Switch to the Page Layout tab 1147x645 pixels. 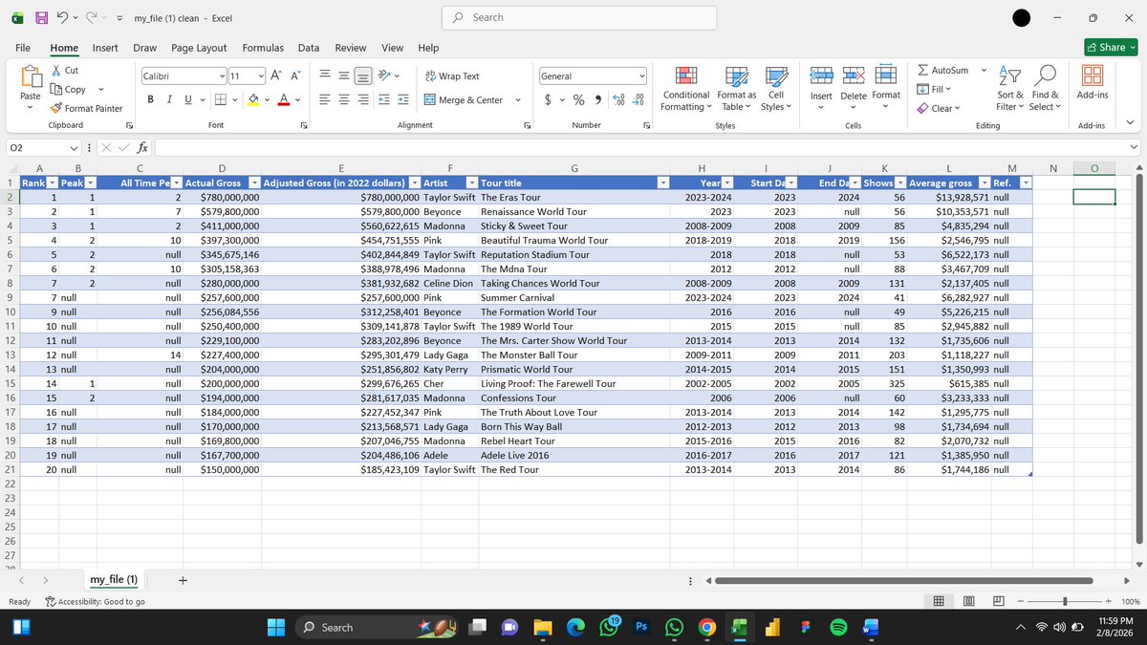(199, 48)
